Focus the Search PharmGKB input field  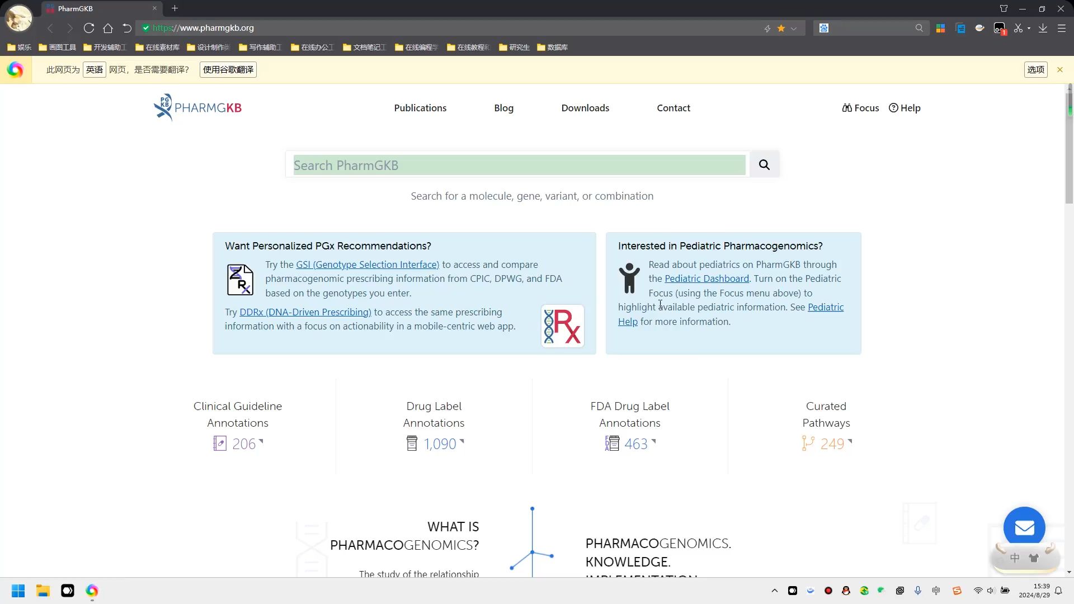pos(519,165)
